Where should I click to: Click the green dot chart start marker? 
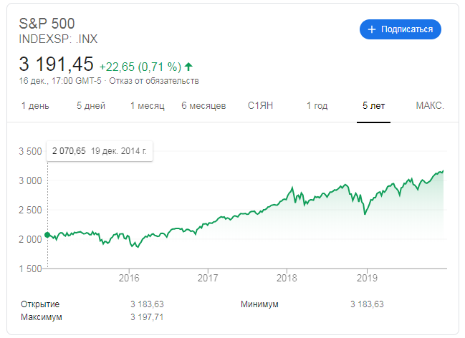point(47,235)
